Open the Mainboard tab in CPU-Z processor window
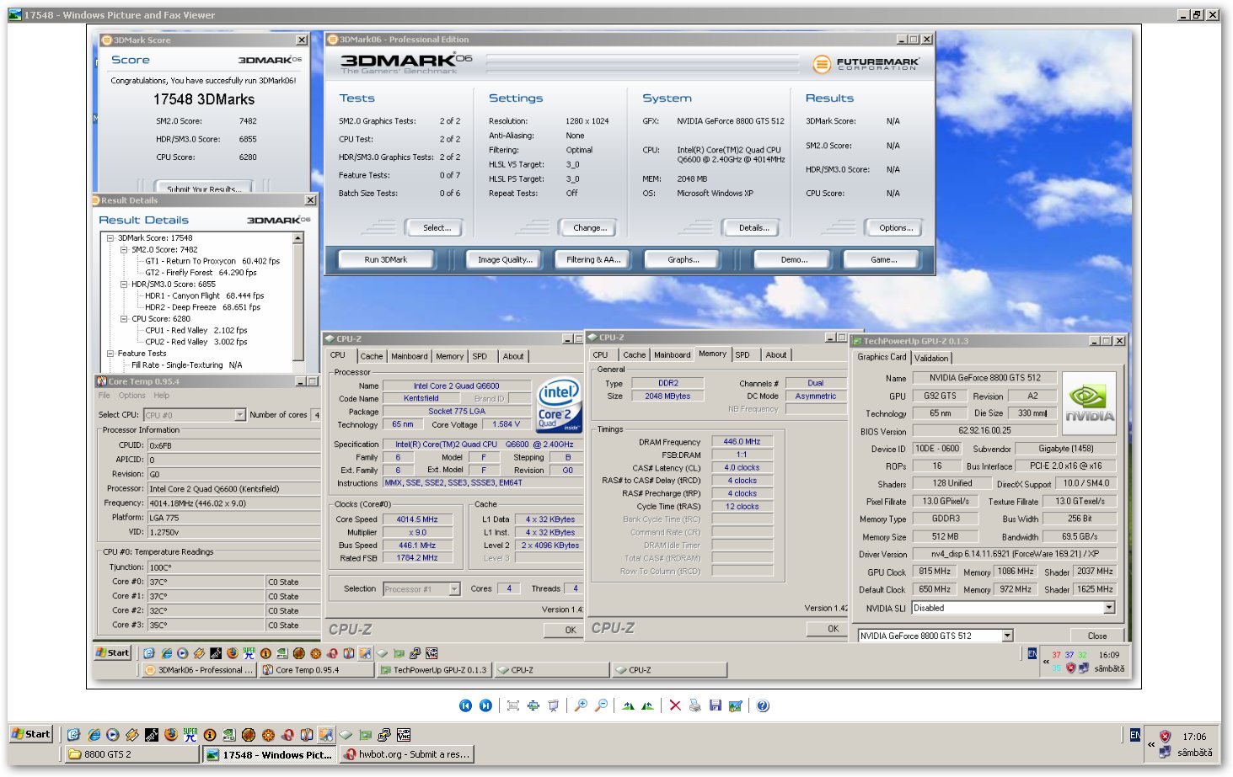 (410, 356)
